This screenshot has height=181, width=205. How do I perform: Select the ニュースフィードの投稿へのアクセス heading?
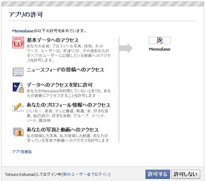pos(65,70)
